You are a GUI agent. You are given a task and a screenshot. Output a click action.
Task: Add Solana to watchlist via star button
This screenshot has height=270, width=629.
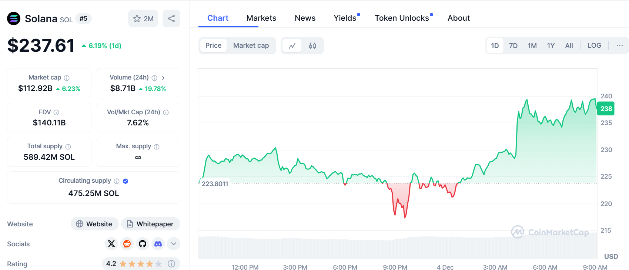pyautogui.click(x=143, y=18)
